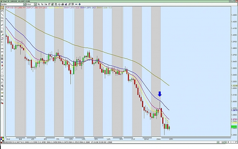Click the blue plus zoom in icon

pos(80,4)
